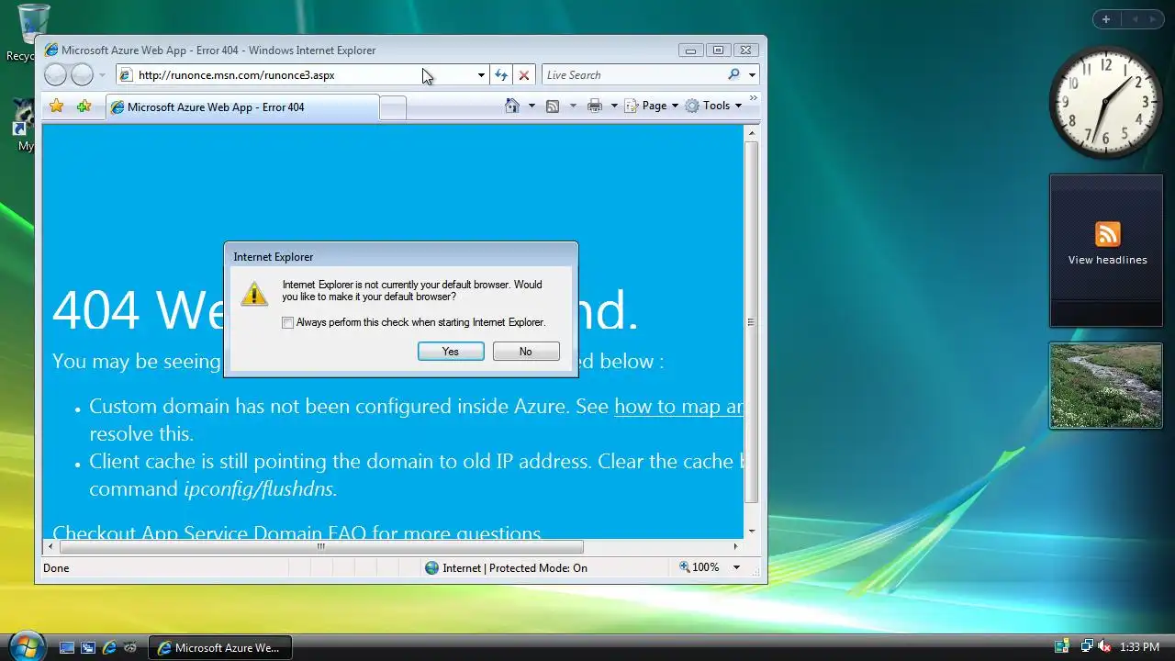
Task: Open the recent pages dropdown next to Forward
Action: tap(102, 75)
